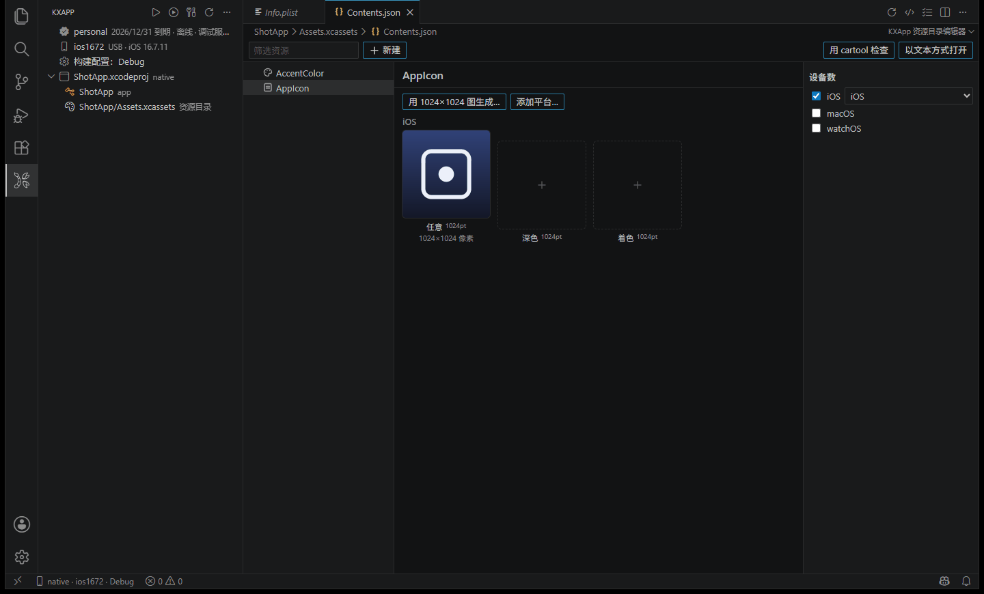This screenshot has width=984, height=594.
Task: Enable the watchOS device checkbox
Action: coord(816,128)
